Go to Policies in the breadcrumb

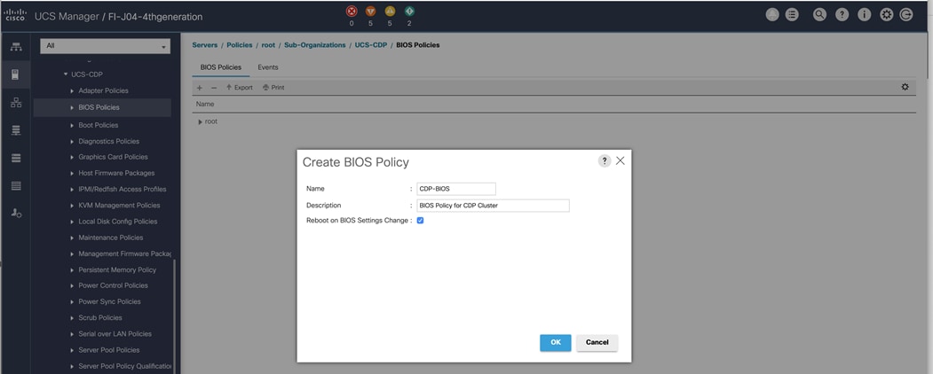point(240,45)
